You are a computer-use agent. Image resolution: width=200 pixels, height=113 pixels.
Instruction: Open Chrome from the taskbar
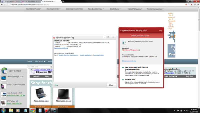pyautogui.click(x=33, y=110)
